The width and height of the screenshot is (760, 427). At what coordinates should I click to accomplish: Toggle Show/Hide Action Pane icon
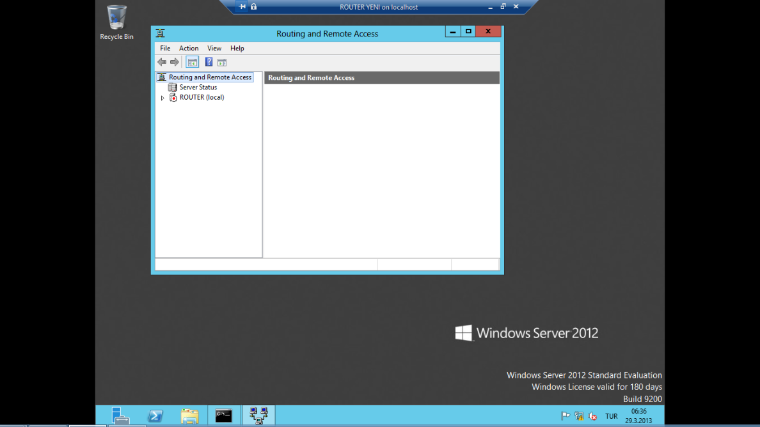[x=222, y=62]
